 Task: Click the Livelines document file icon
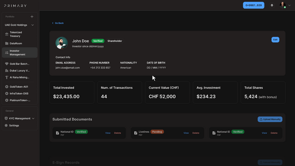[136, 133]
